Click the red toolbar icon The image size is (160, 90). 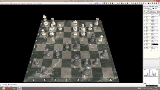pos(128,3)
